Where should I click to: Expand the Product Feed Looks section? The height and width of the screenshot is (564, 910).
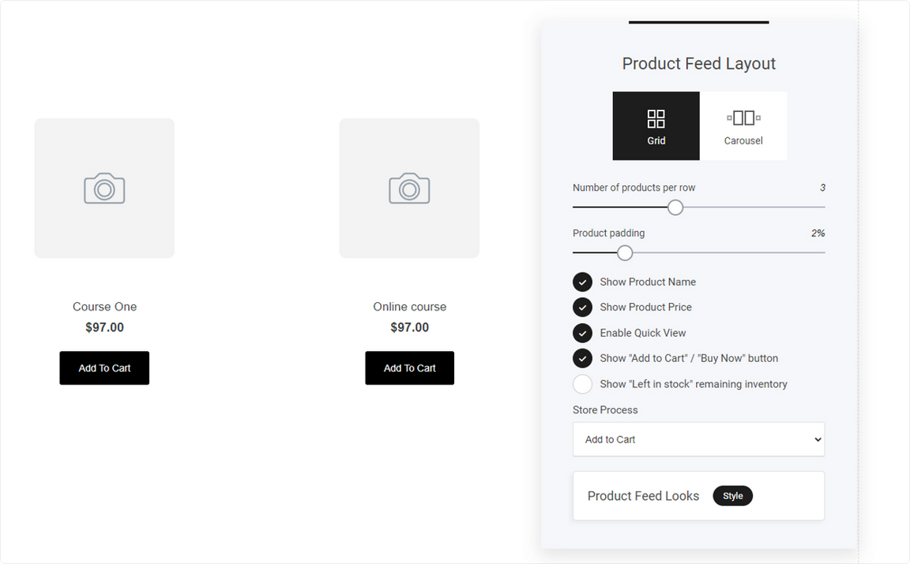point(698,495)
